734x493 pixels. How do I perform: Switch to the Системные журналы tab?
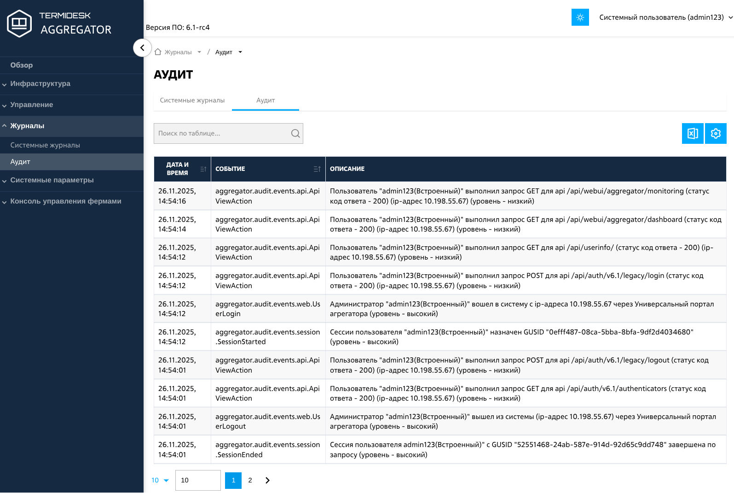tap(192, 100)
